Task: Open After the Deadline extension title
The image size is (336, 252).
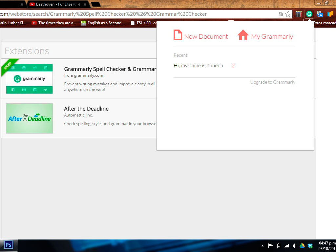Action: coord(86,109)
